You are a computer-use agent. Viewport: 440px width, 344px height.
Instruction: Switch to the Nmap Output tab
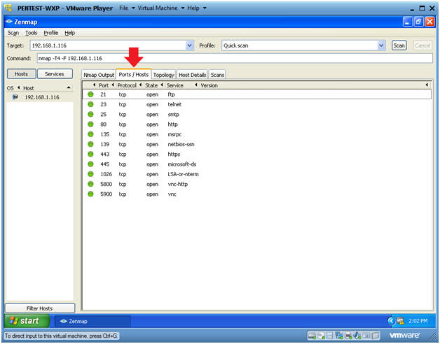coord(99,75)
